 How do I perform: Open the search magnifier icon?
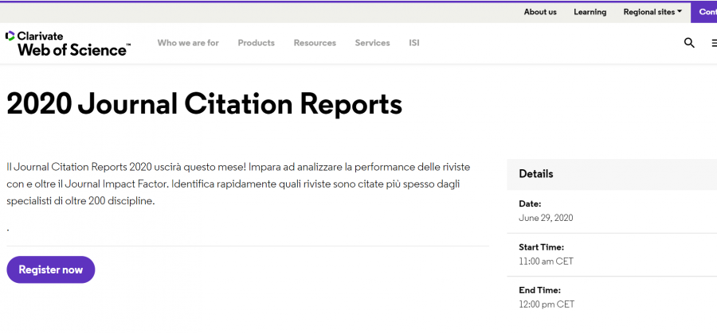[x=689, y=43]
